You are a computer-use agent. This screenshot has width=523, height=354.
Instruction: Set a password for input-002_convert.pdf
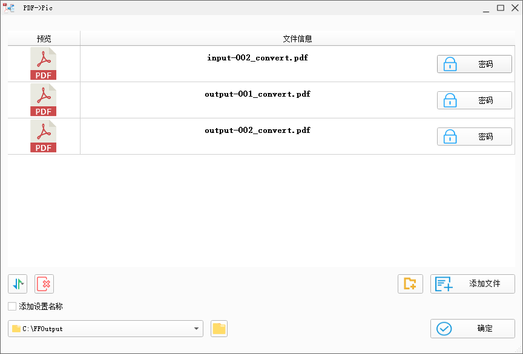point(474,63)
